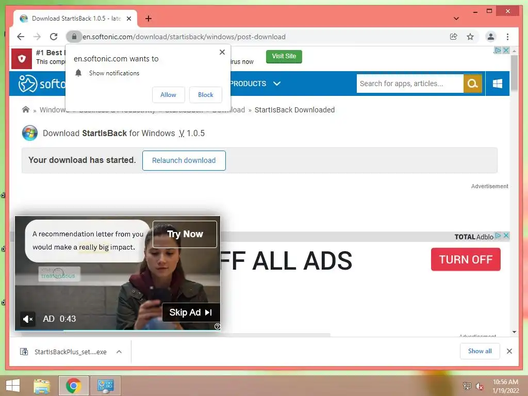Open the StartIsBackPlus_set...exe download item
This screenshot has width=528, height=396.
pyautogui.click(x=64, y=352)
